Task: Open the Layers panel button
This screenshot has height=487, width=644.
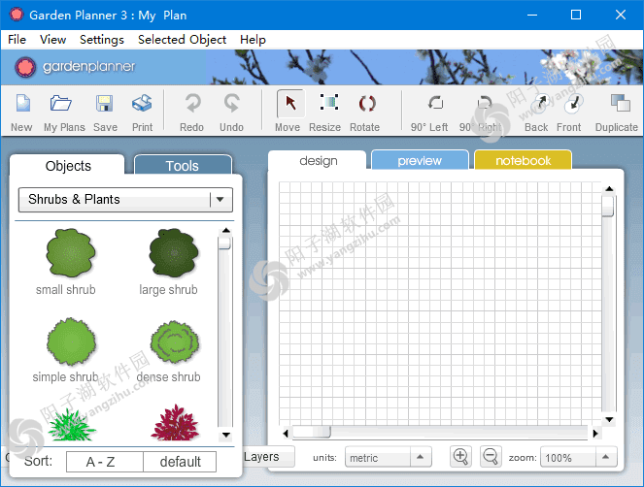Action: point(267,457)
